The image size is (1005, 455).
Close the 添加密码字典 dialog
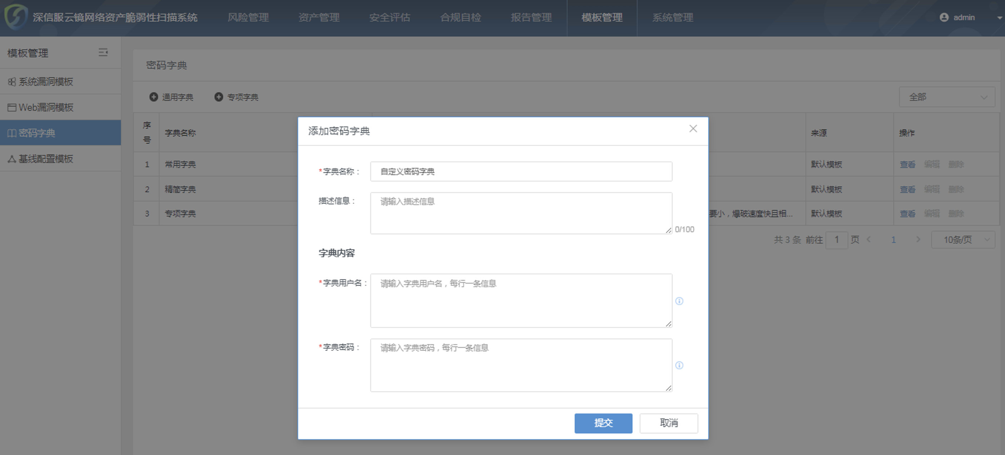pos(693,129)
